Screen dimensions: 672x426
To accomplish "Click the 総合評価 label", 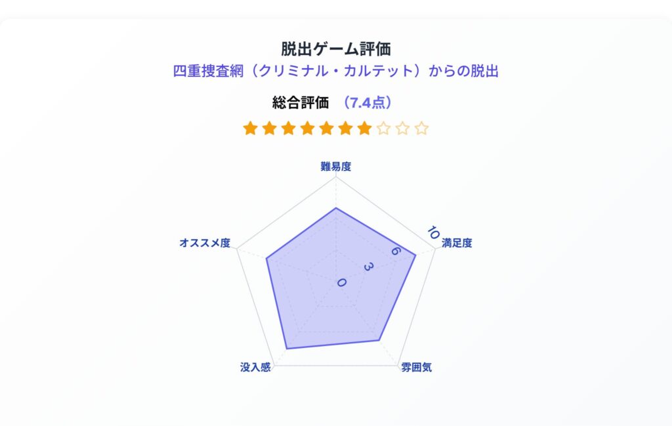I will 300,102.
